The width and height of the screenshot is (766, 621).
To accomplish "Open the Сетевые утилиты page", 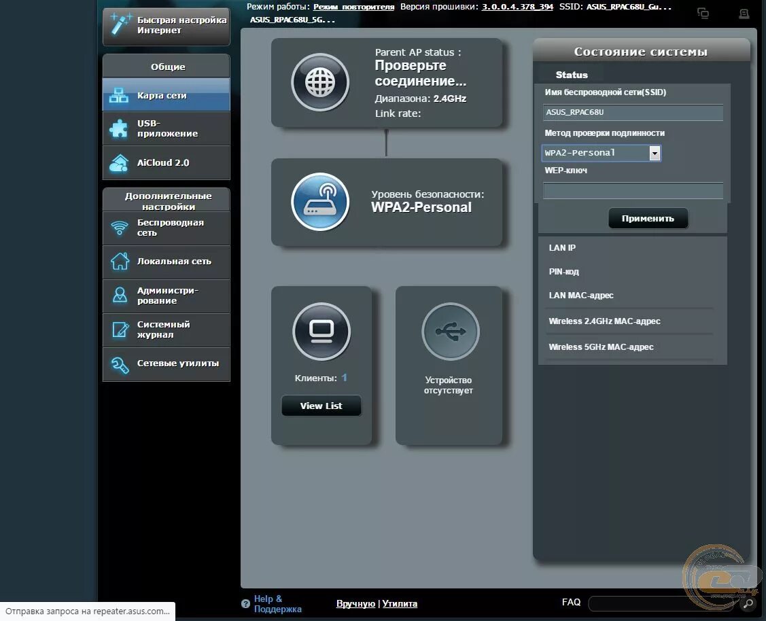I will point(166,364).
